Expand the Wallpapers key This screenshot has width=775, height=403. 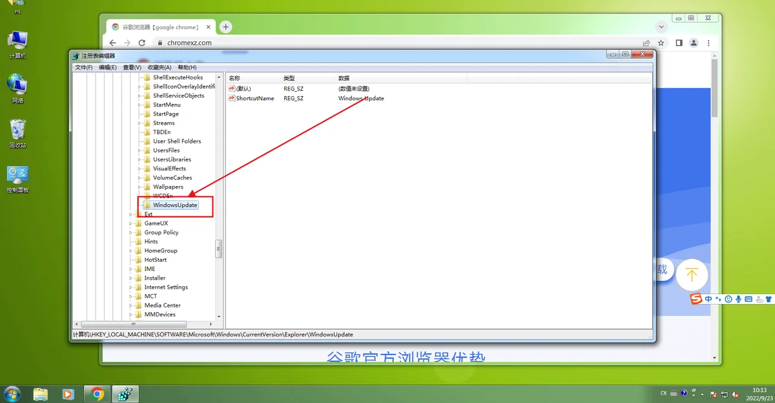tap(139, 187)
